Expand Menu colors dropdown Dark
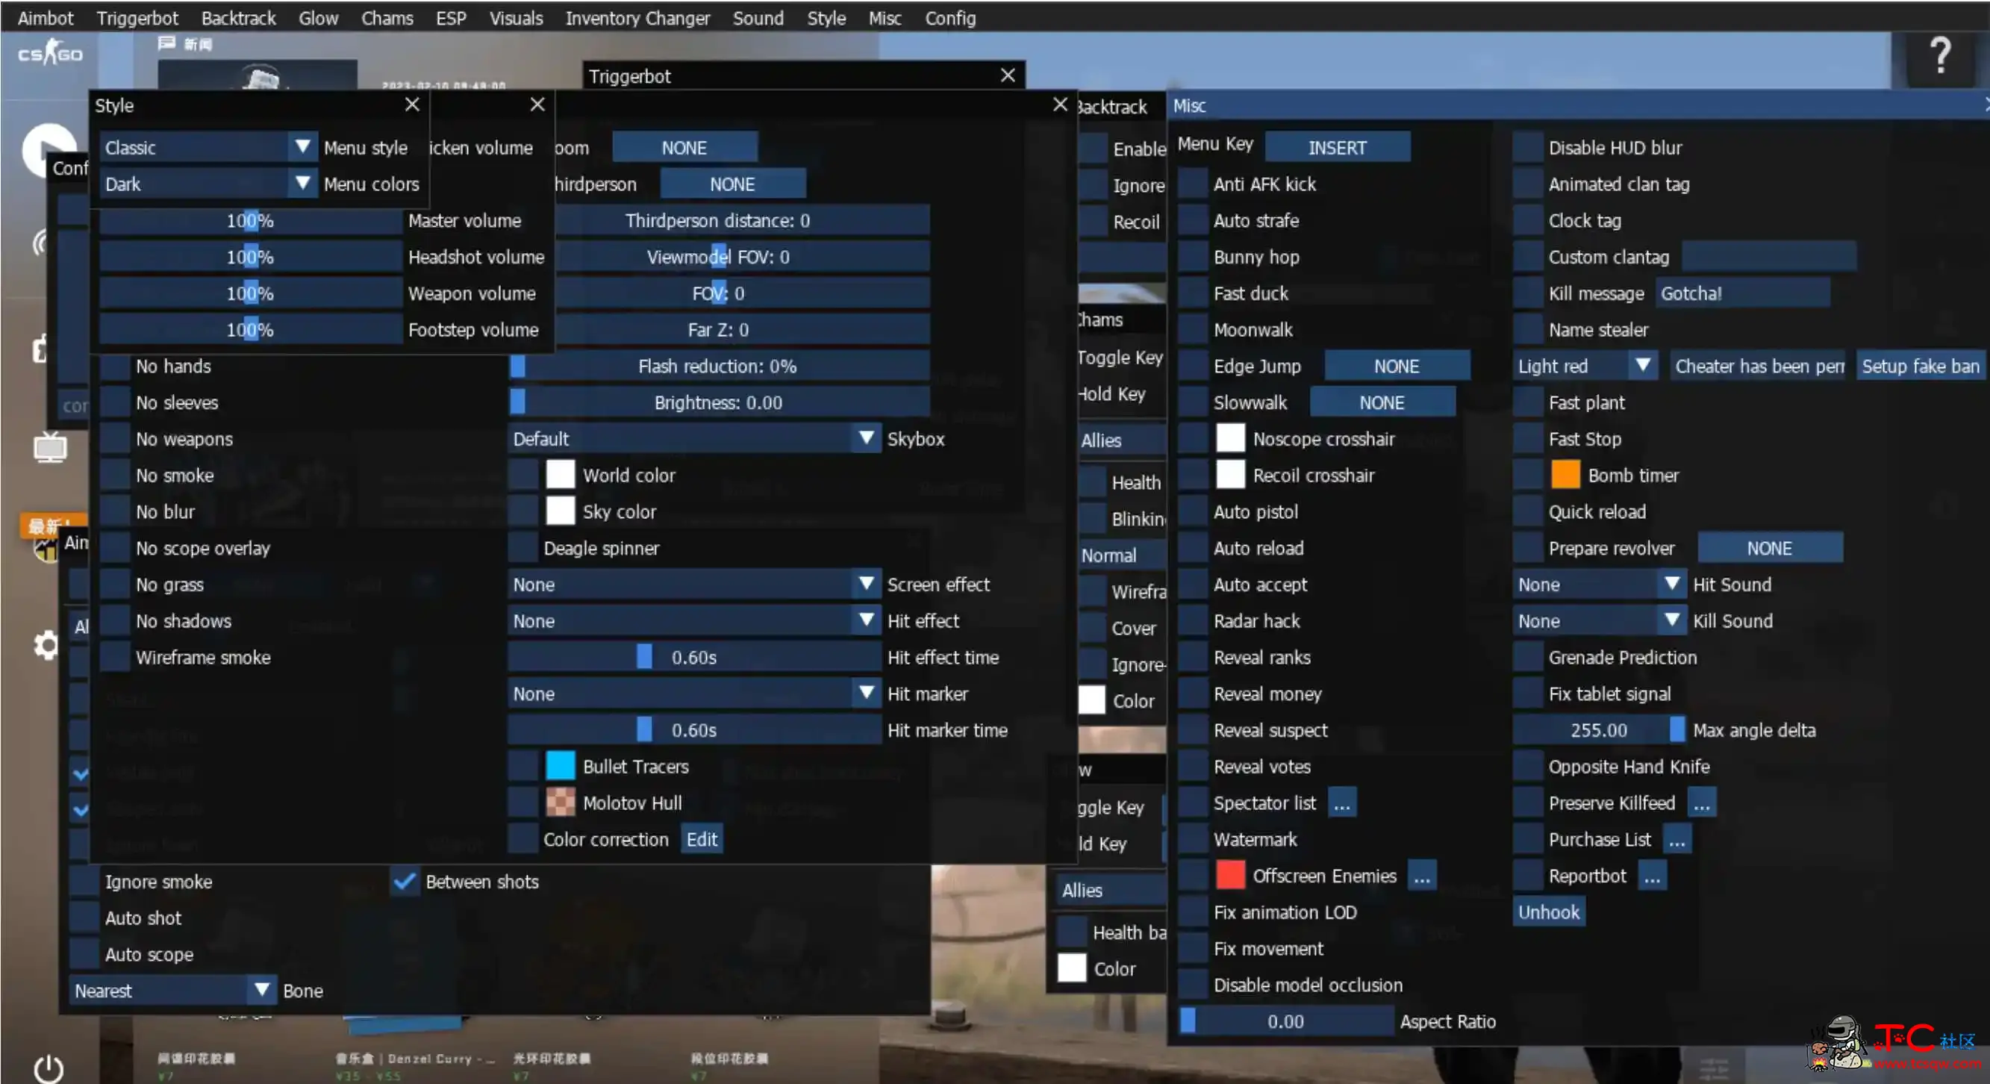 click(x=299, y=183)
